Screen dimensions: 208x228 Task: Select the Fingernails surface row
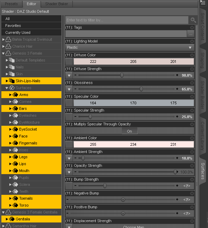(31, 143)
